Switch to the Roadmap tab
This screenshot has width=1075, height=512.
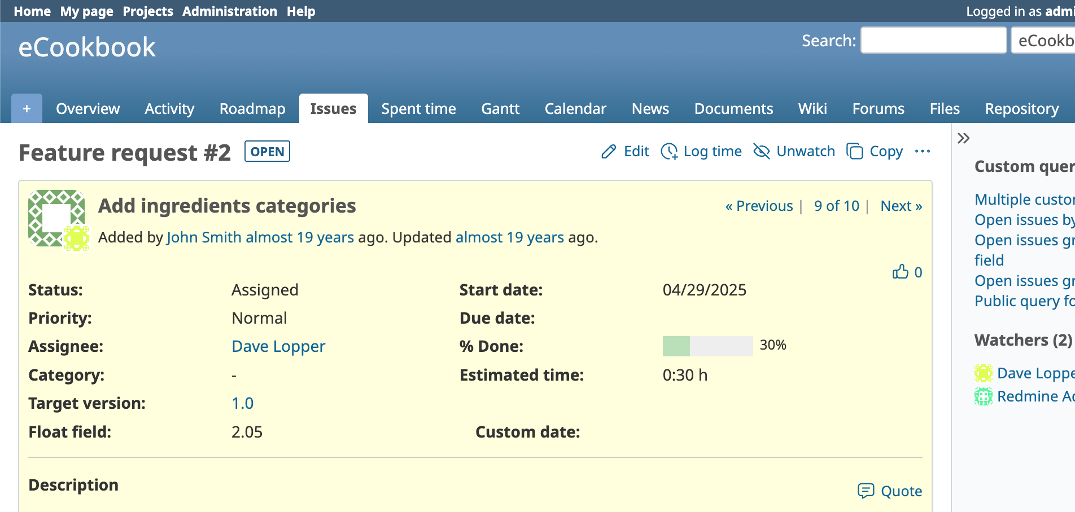(x=252, y=109)
